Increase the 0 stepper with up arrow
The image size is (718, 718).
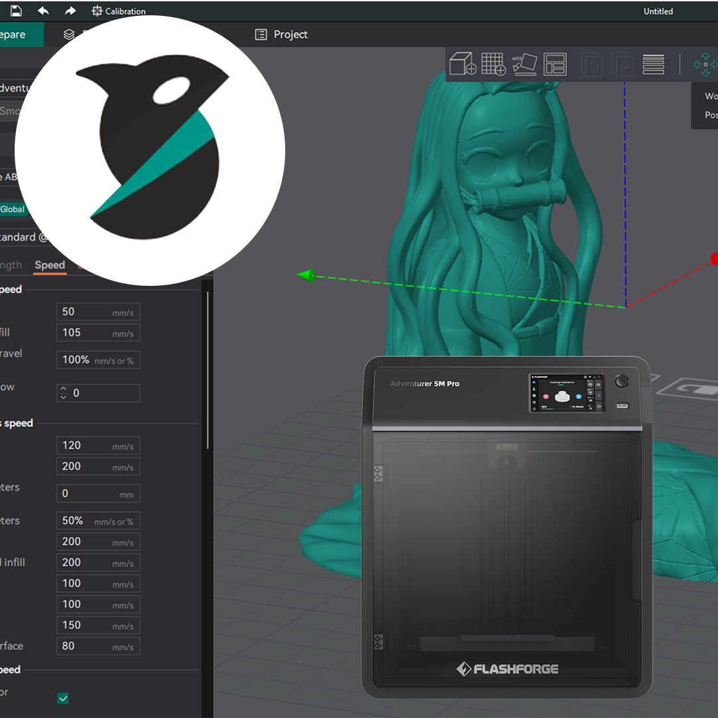[63, 389]
